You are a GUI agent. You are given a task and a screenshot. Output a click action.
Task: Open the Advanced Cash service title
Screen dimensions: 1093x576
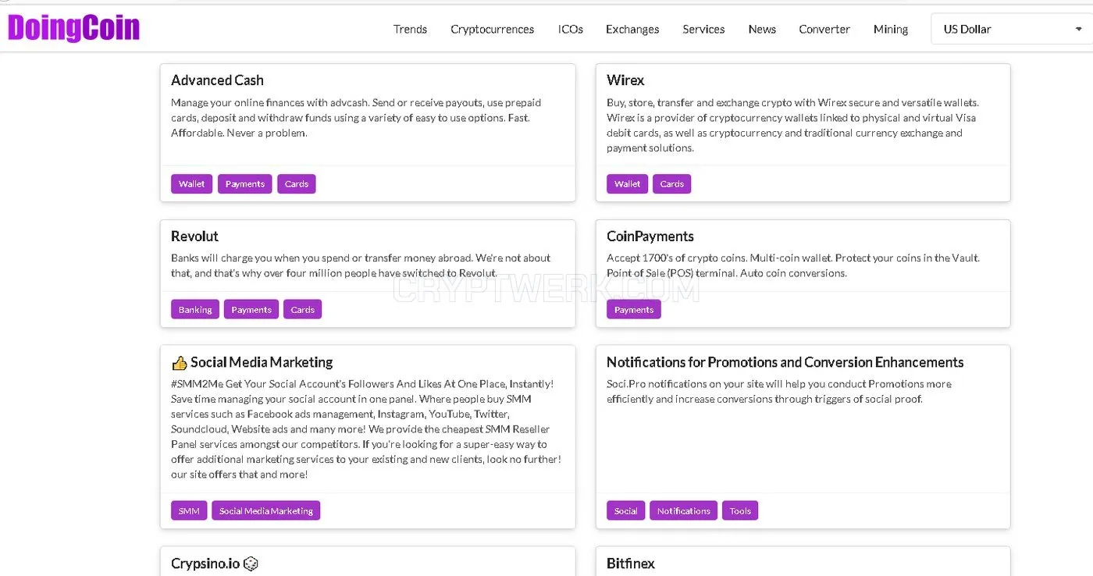click(x=217, y=80)
